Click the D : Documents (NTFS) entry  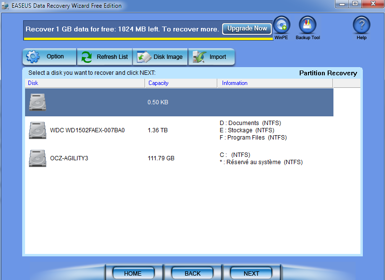250,123
